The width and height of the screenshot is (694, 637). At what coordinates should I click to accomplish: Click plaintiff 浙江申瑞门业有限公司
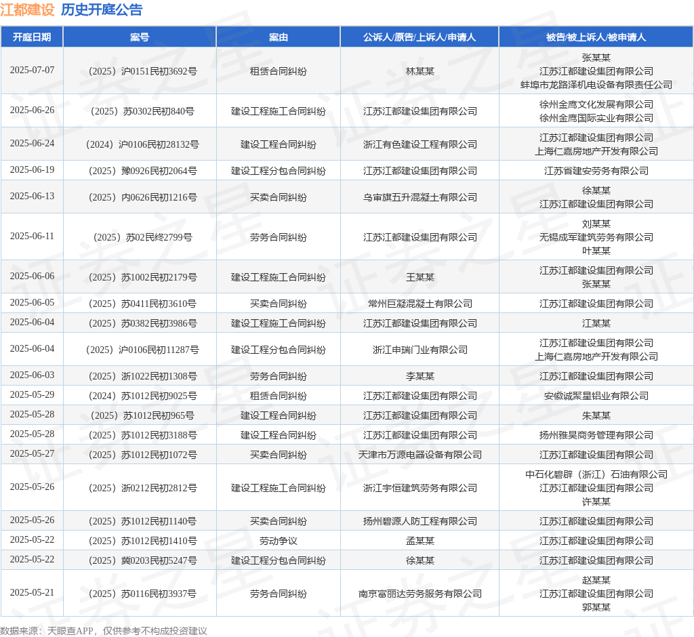click(x=420, y=350)
